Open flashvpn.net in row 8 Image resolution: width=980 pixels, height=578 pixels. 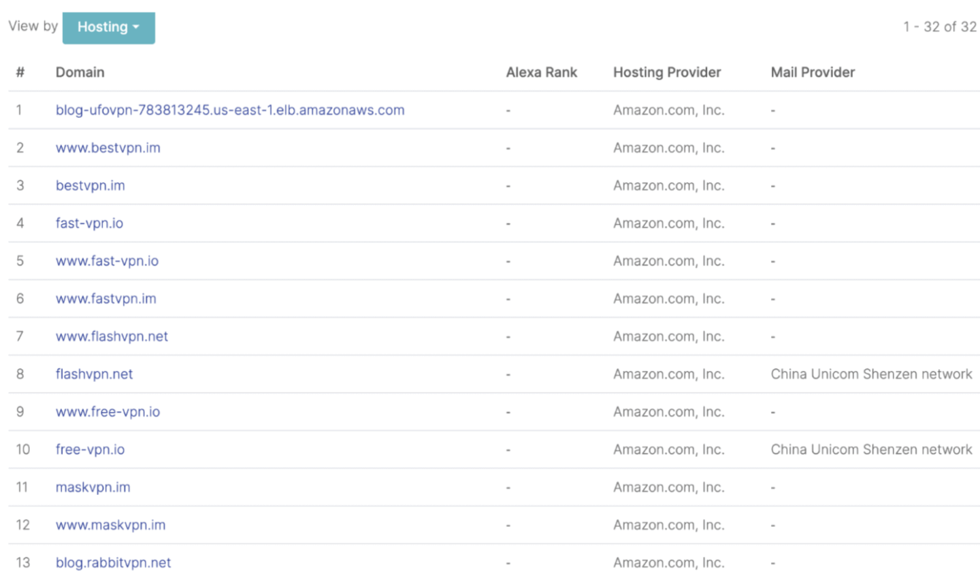click(94, 374)
